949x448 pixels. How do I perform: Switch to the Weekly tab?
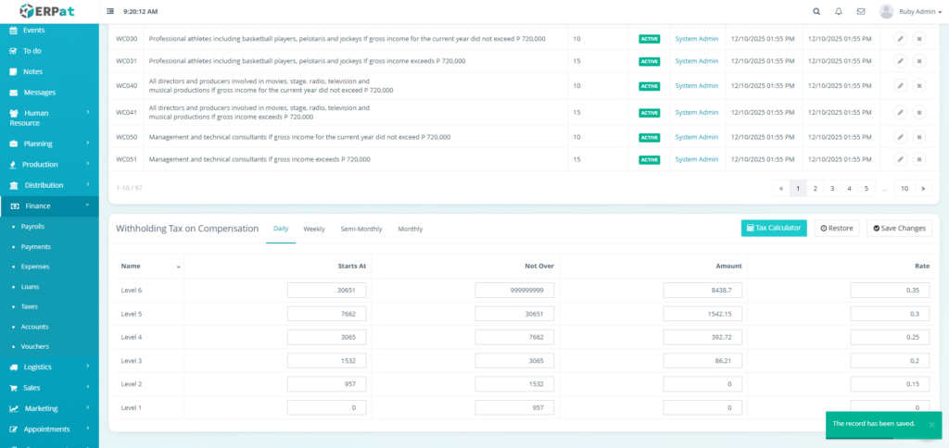[x=314, y=229]
